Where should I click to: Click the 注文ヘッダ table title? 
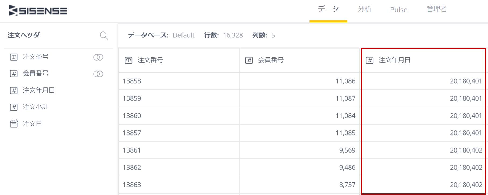pos(24,35)
